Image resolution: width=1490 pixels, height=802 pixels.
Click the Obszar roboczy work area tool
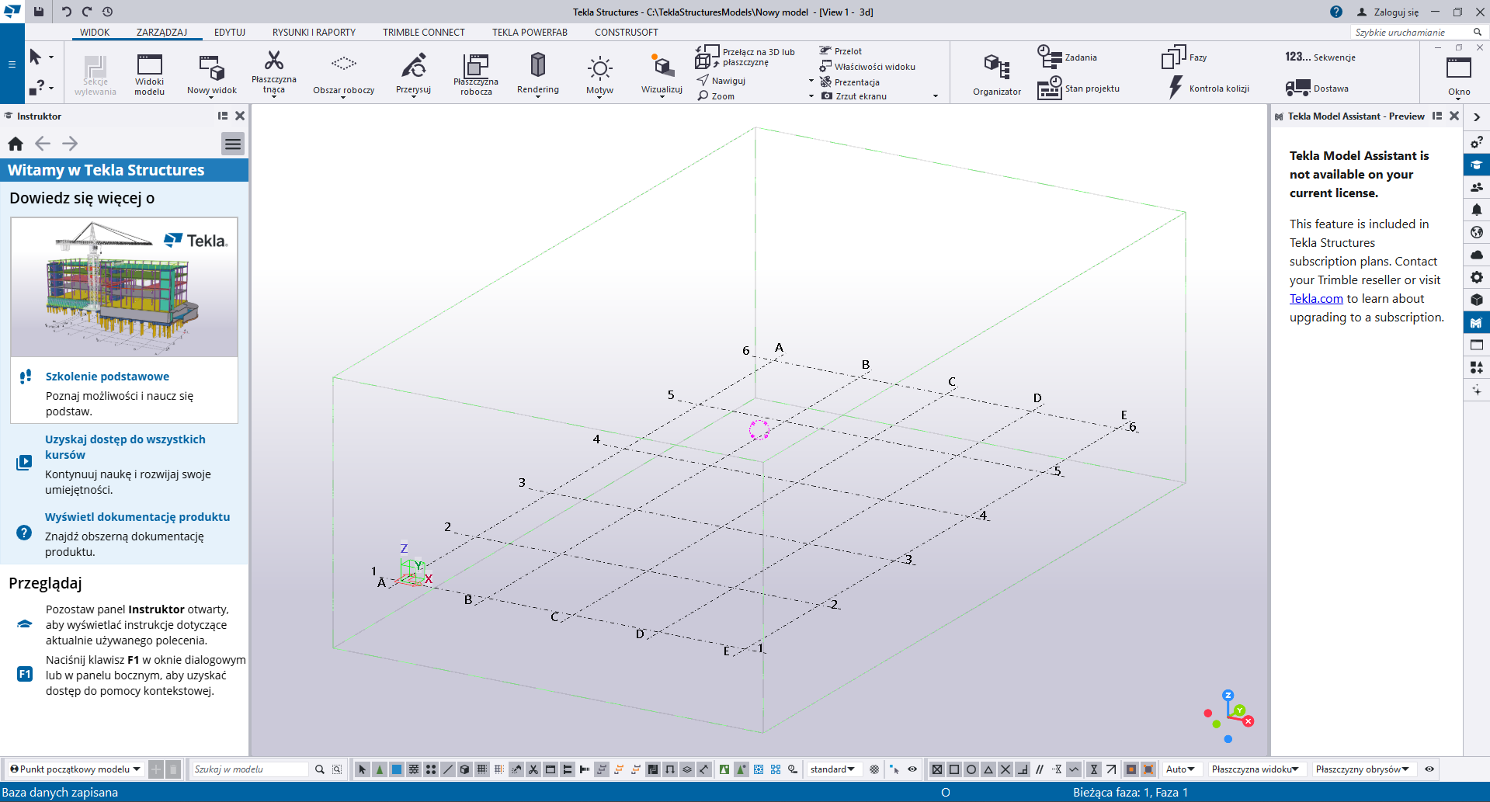point(343,74)
